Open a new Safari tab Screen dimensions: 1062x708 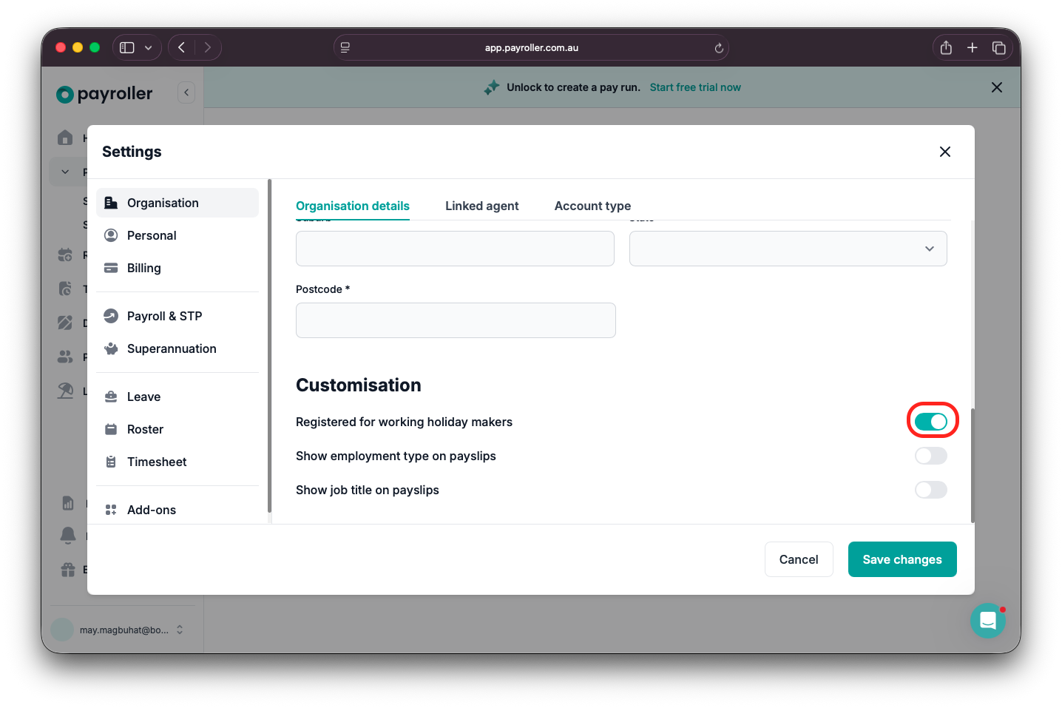973,47
